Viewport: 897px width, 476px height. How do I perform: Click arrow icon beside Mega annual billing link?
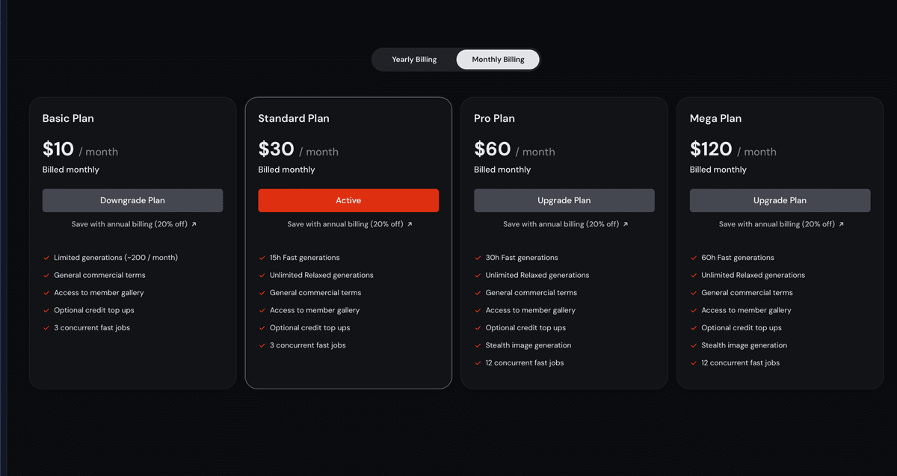[842, 224]
